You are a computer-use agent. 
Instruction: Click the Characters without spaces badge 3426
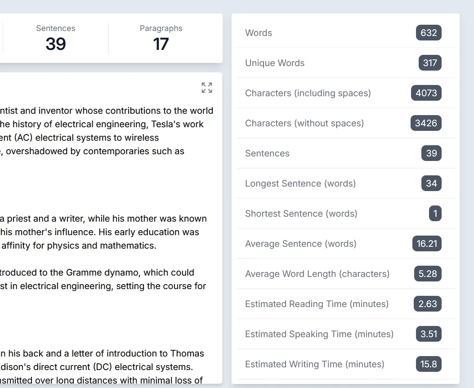click(426, 123)
